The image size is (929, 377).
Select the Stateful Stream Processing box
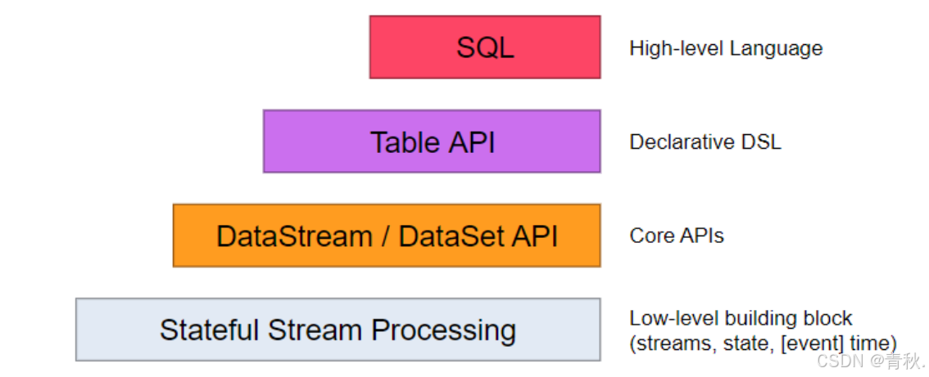[338, 330]
